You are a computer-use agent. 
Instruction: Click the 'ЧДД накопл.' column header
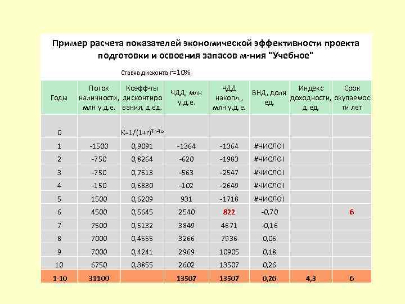coord(229,98)
